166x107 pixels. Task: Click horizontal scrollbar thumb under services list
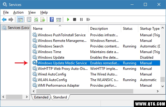coord(85,91)
